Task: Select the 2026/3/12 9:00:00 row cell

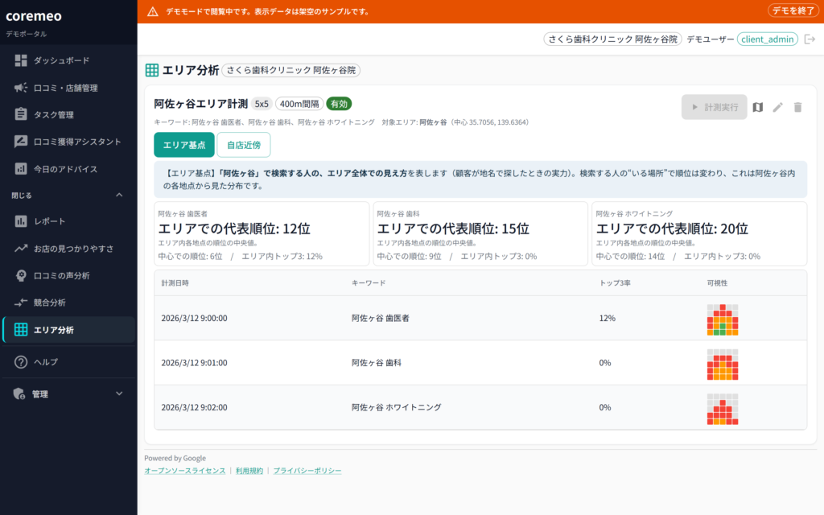Action: [195, 318]
